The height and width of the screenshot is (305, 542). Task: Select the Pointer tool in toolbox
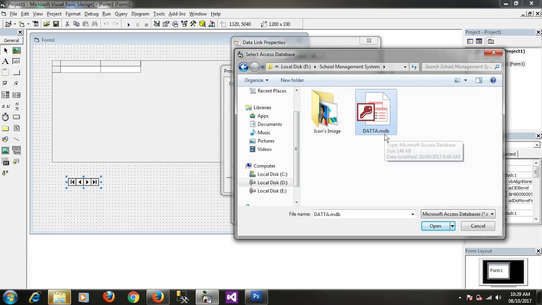point(6,50)
